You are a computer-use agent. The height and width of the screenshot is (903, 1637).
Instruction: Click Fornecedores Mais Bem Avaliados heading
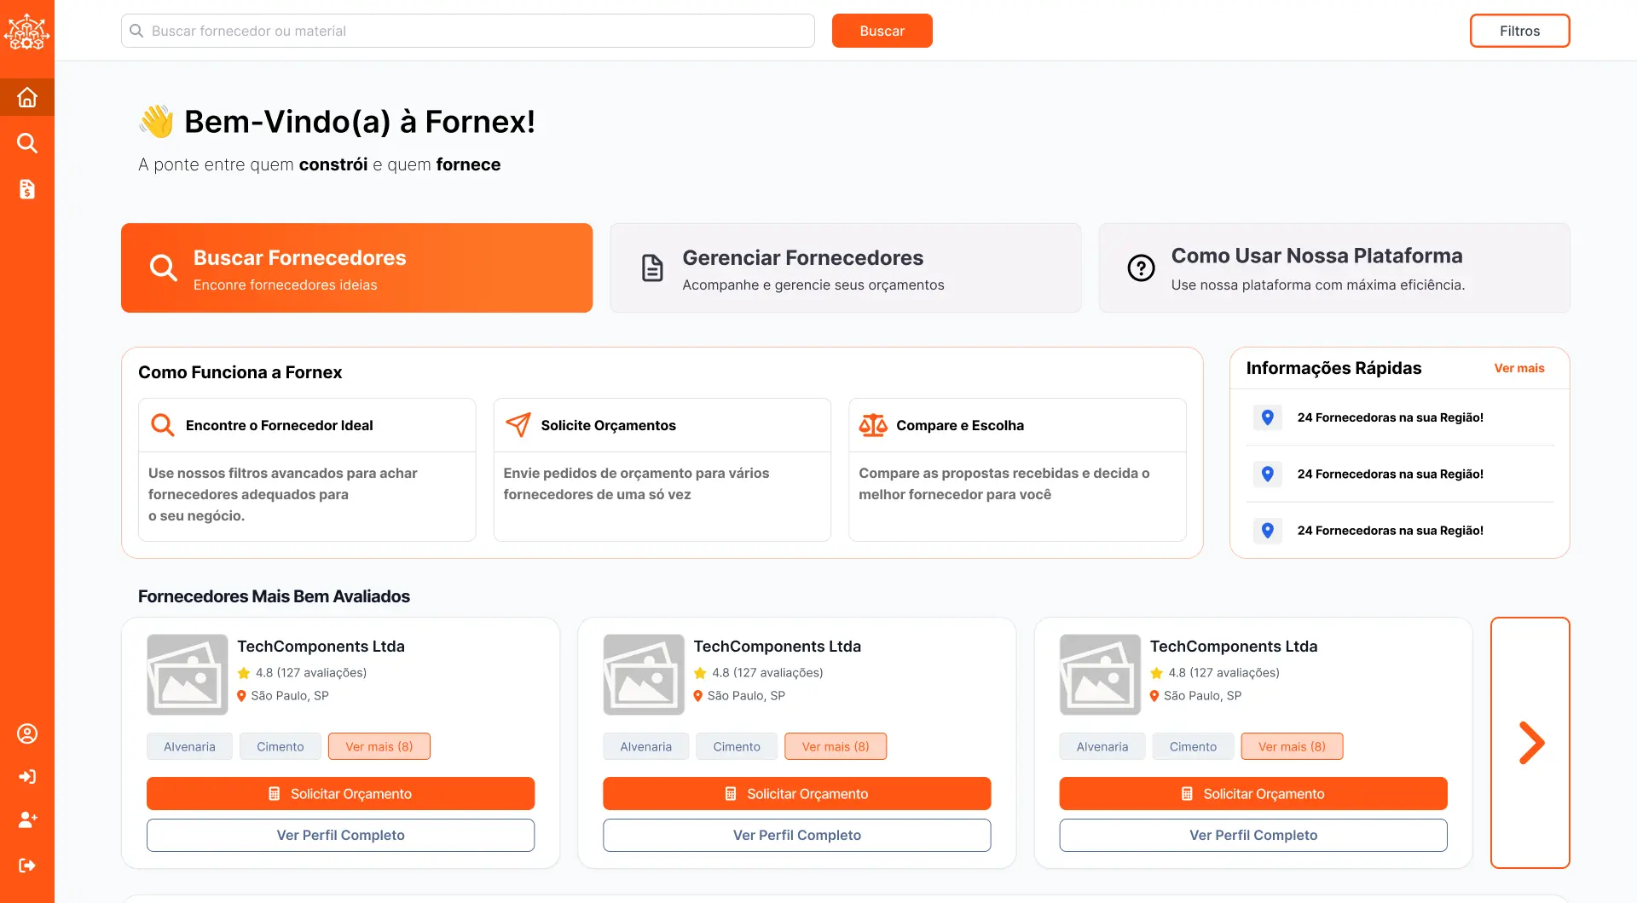click(274, 596)
